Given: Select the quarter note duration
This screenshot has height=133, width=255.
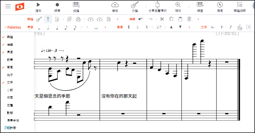Looking at the screenshot, I should 57,27.
